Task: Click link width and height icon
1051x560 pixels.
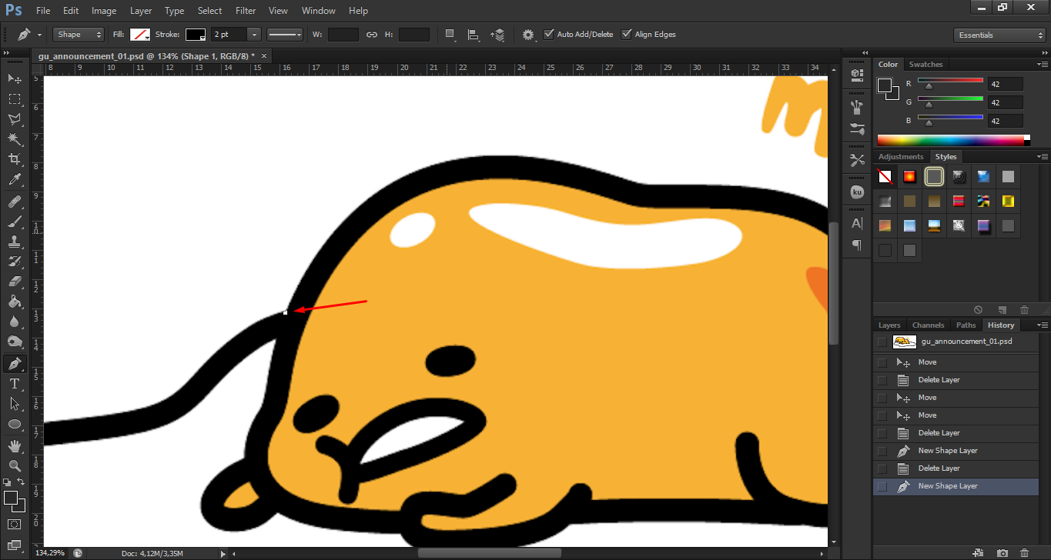Action: click(372, 35)
